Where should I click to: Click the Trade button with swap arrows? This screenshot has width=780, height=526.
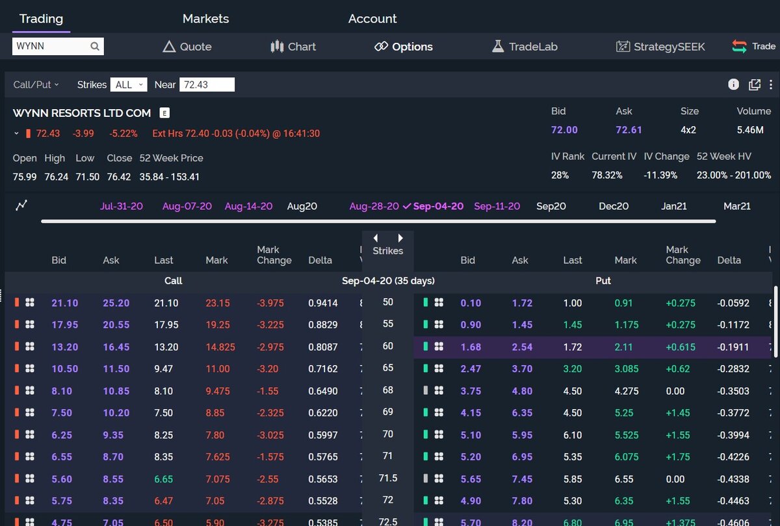click(x=754, y=46)
